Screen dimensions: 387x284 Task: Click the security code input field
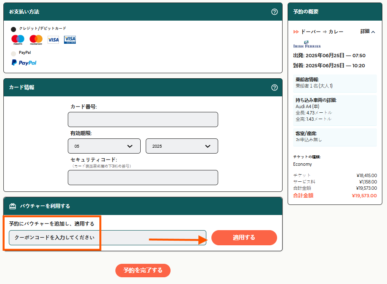[143, 178]
